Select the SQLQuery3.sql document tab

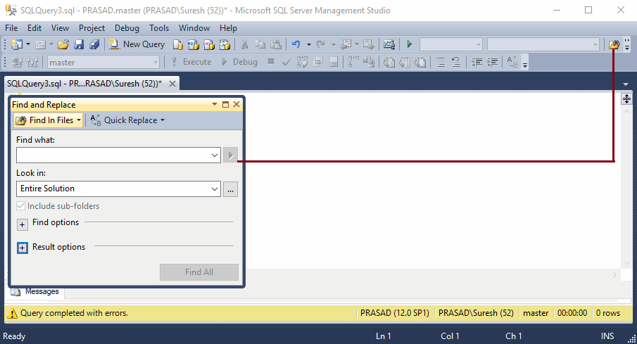point(84,84)
